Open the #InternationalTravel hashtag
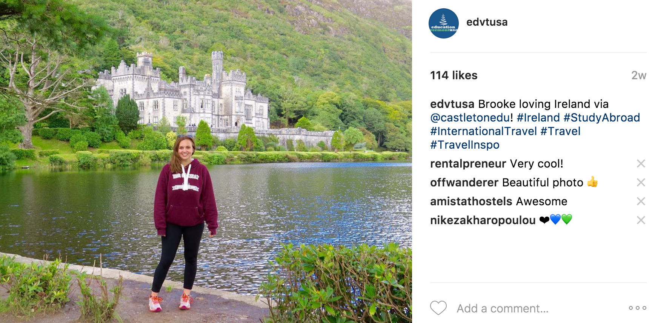The width and height of the screenshot is (655, 323). (483, 131)
